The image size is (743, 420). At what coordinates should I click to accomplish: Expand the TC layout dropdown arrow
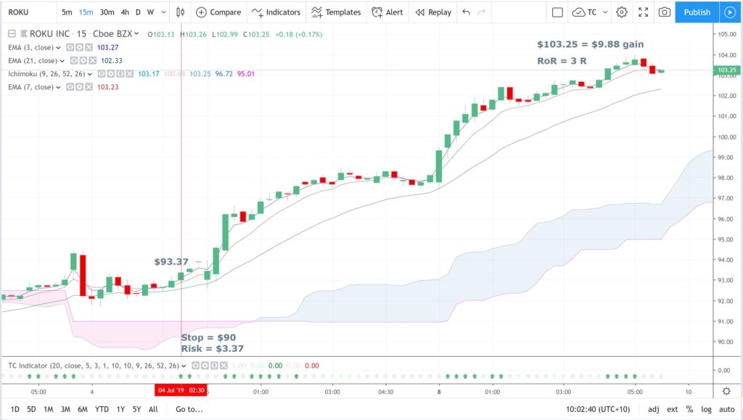[x=605, y=12]
